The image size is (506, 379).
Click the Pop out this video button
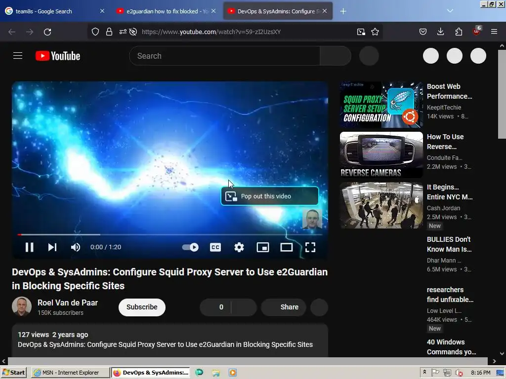click(270, 196)
